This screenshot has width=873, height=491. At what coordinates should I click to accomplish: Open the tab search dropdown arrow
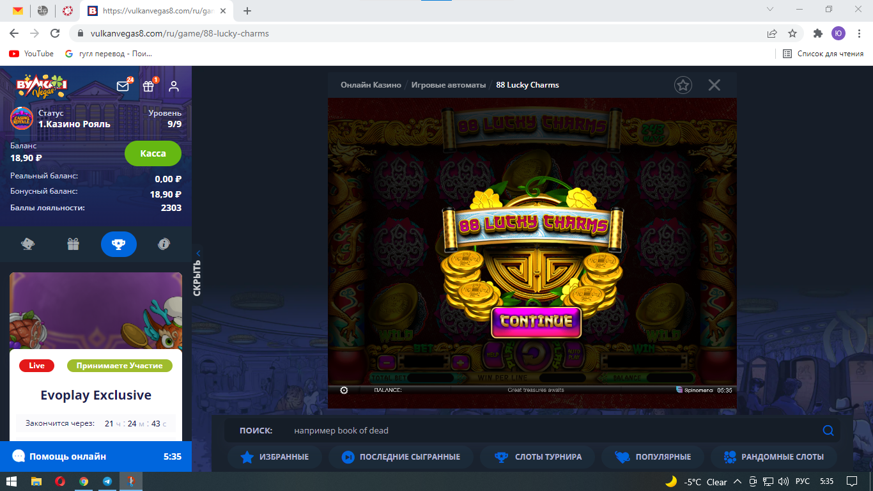[x=770, y=9]
